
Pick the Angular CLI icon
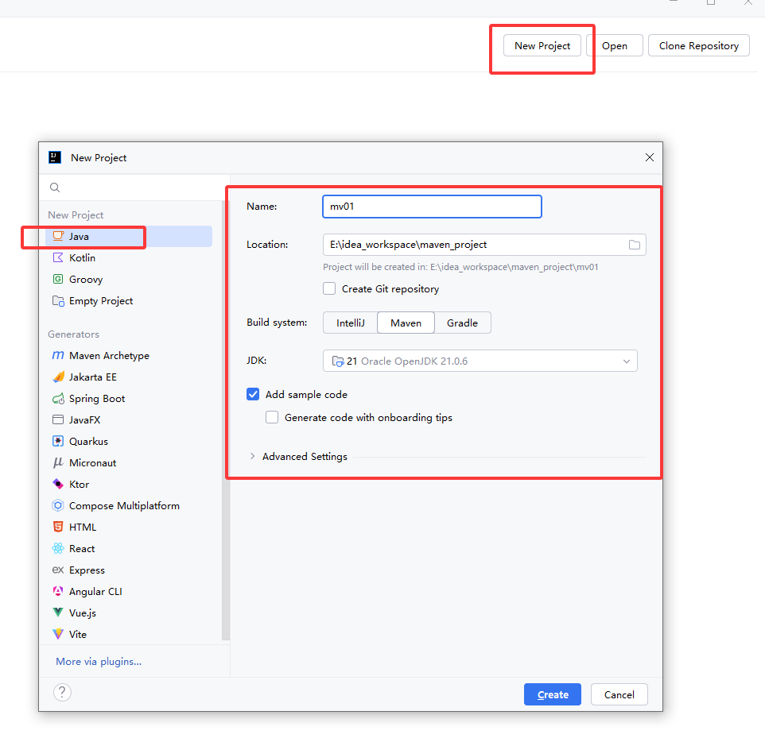[x=58, y=591]
